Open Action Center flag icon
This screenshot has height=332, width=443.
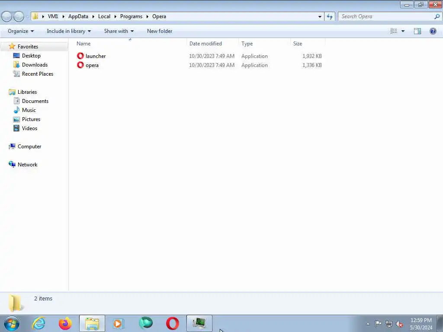point(378,324)
